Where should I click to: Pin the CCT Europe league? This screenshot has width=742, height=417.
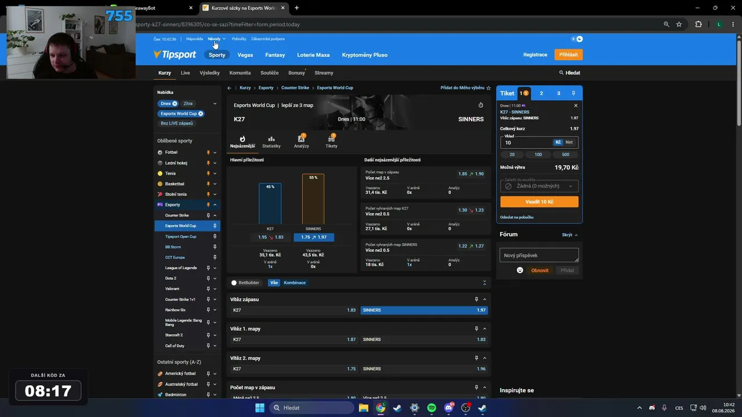pos(215,257)
